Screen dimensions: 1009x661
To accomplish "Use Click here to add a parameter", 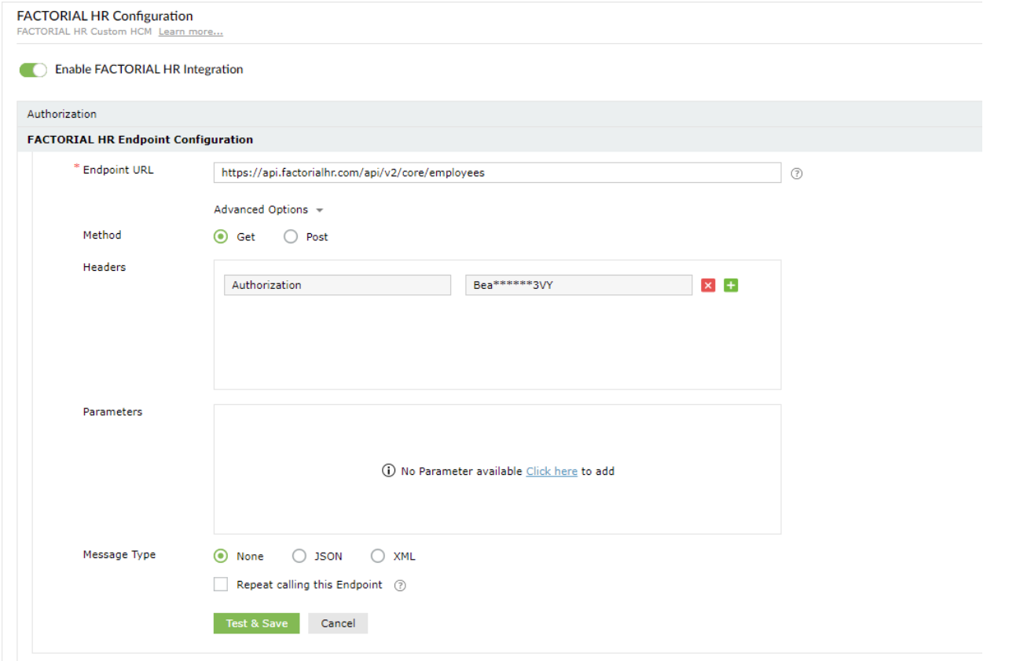I will tap(552, 471).
